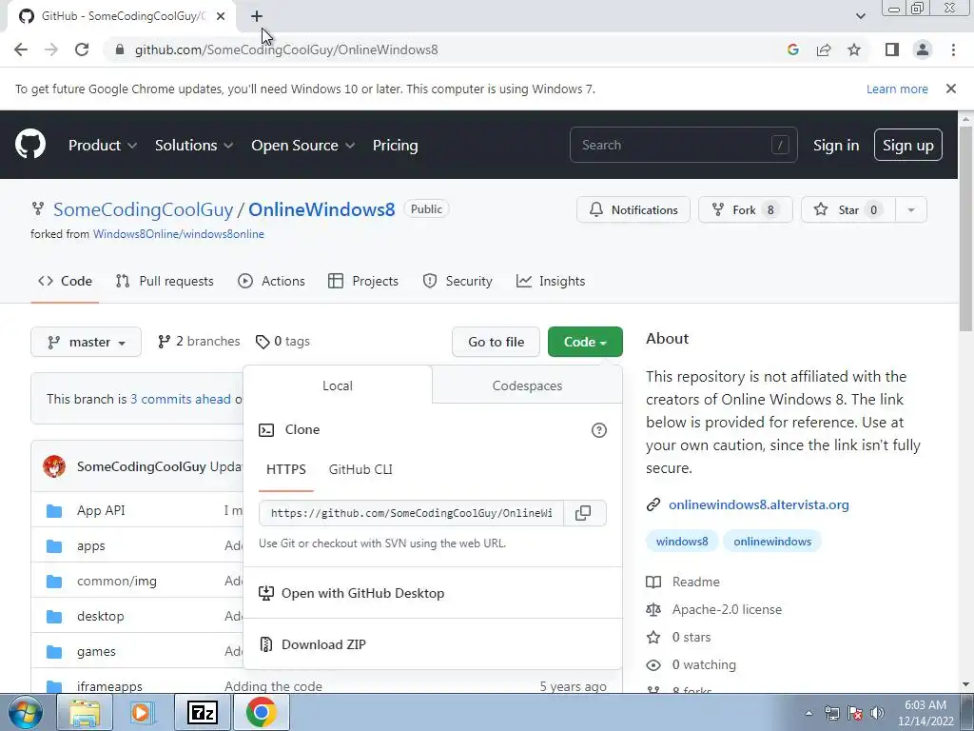This screenshot has width=974, height=731.
Task: Open the Projects tab
Action: tap(363, 281)
